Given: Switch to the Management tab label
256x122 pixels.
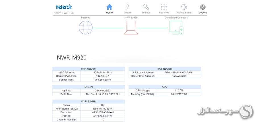Looking at the screenshot, I should point(184,12).
